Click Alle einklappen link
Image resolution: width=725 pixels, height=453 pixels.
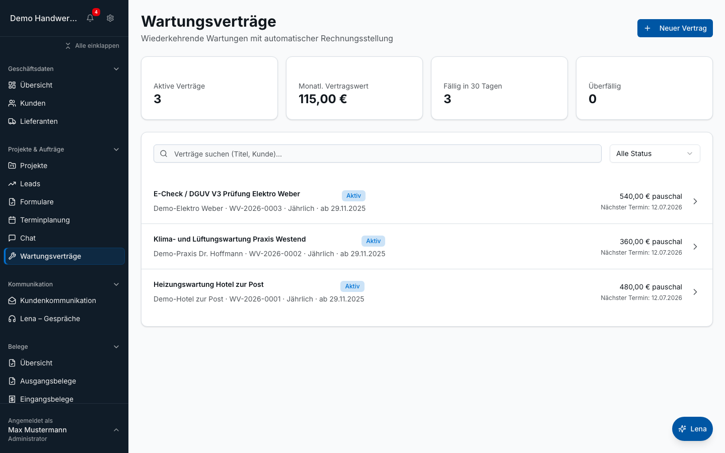point(92,46)
